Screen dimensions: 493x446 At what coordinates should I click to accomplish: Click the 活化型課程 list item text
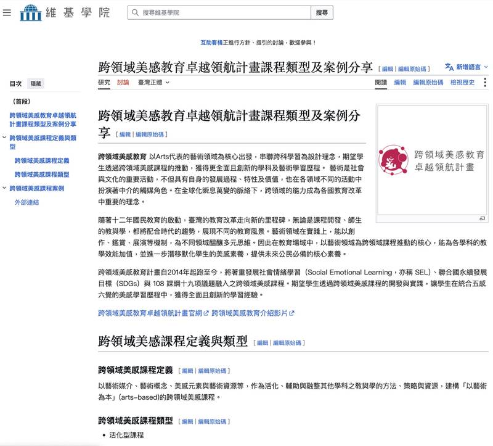pos(126,435)
